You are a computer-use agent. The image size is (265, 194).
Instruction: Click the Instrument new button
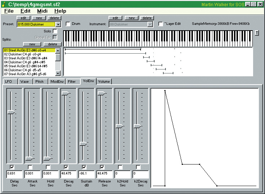pyautogui.click(x=132, y=18)
